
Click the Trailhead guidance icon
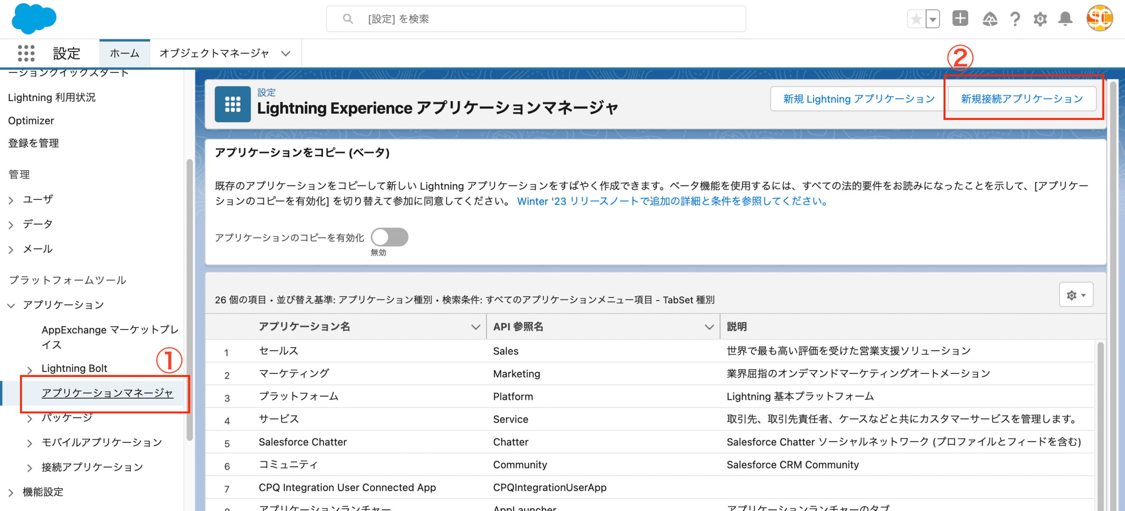click(x=990, y=19)
